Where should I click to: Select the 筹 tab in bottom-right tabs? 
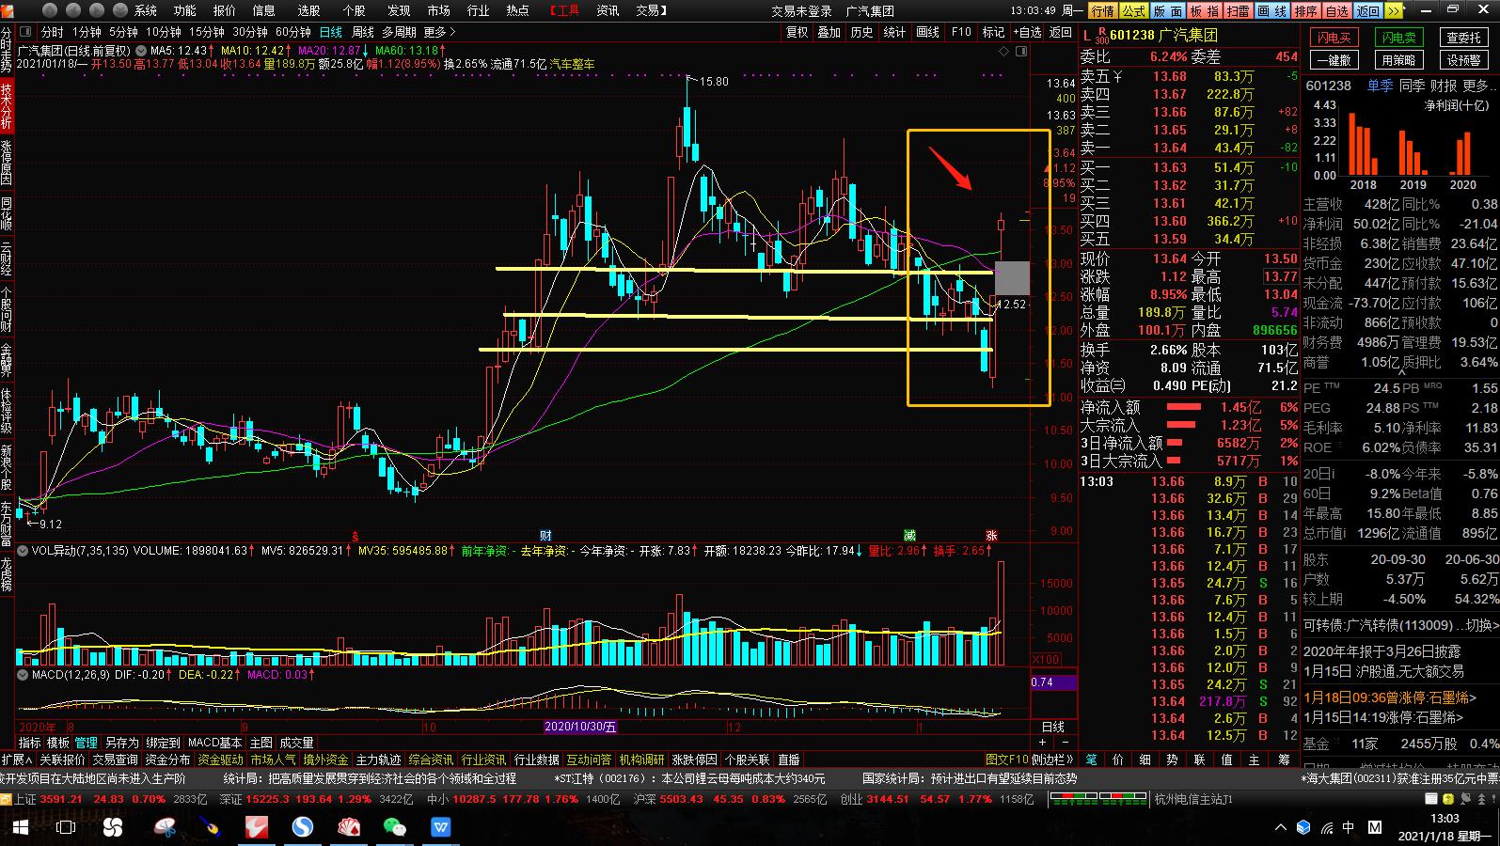(1284, 760)
